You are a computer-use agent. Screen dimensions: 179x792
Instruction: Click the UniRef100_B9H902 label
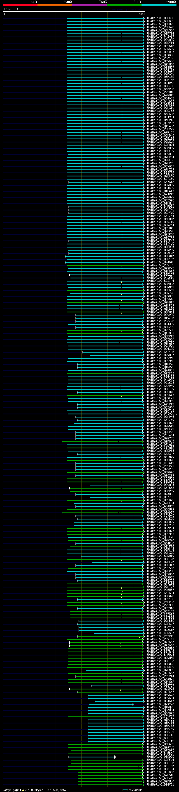click(x=161, y=401)
